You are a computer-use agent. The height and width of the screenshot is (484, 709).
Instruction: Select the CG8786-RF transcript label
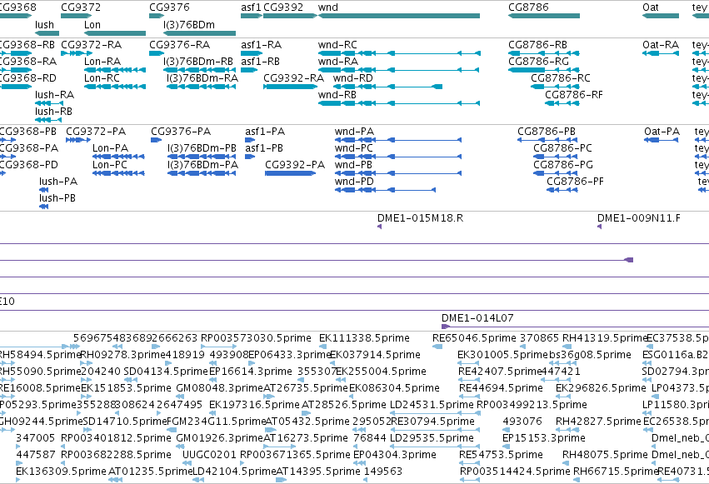tap(574, 95)
